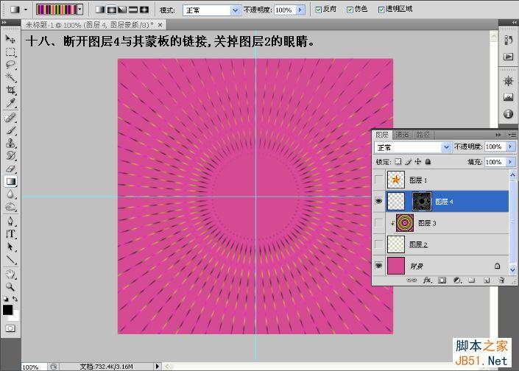Toggle Quick Mask mode
This screenshot has height=371, width=519.
click(x=10, y=328)
